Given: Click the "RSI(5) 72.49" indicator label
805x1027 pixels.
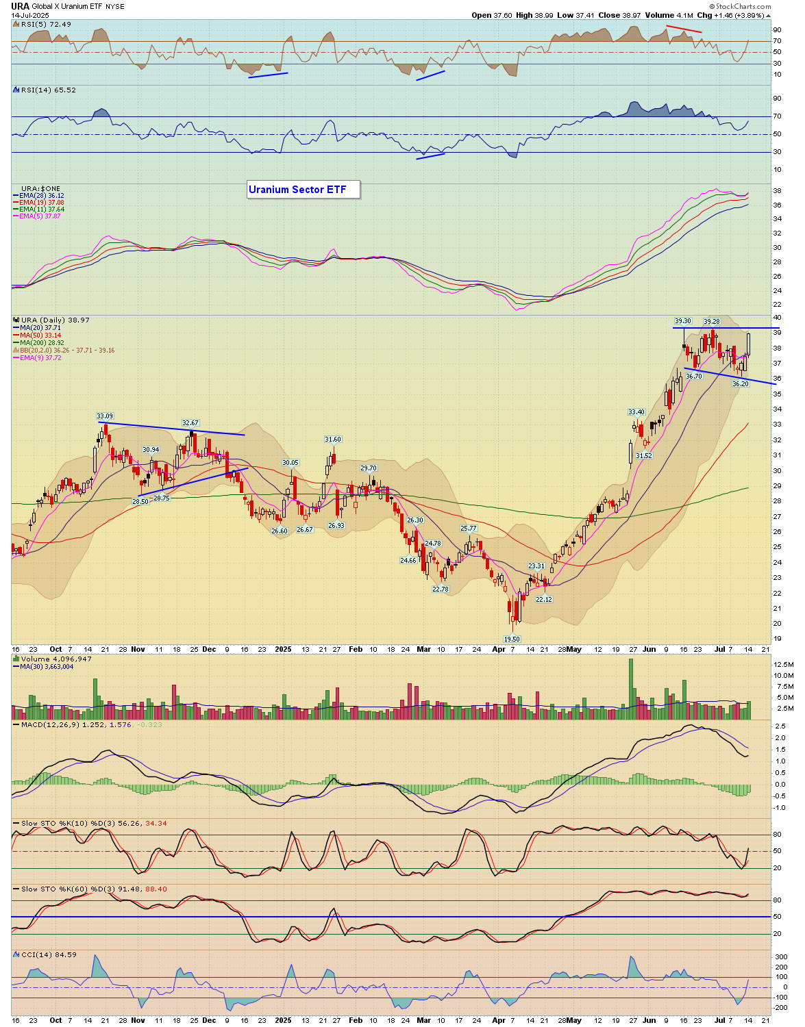Looking at the screenshot, I should (x=46, y=25).
